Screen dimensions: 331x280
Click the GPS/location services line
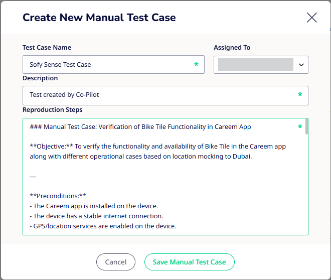click(x=103, y=226)
